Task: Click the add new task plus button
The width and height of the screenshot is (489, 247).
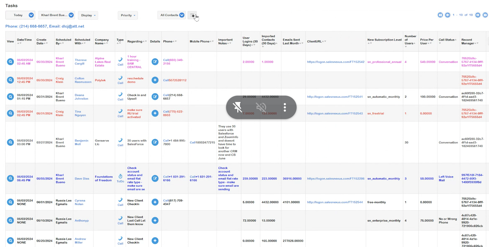Action: (192, 15)
